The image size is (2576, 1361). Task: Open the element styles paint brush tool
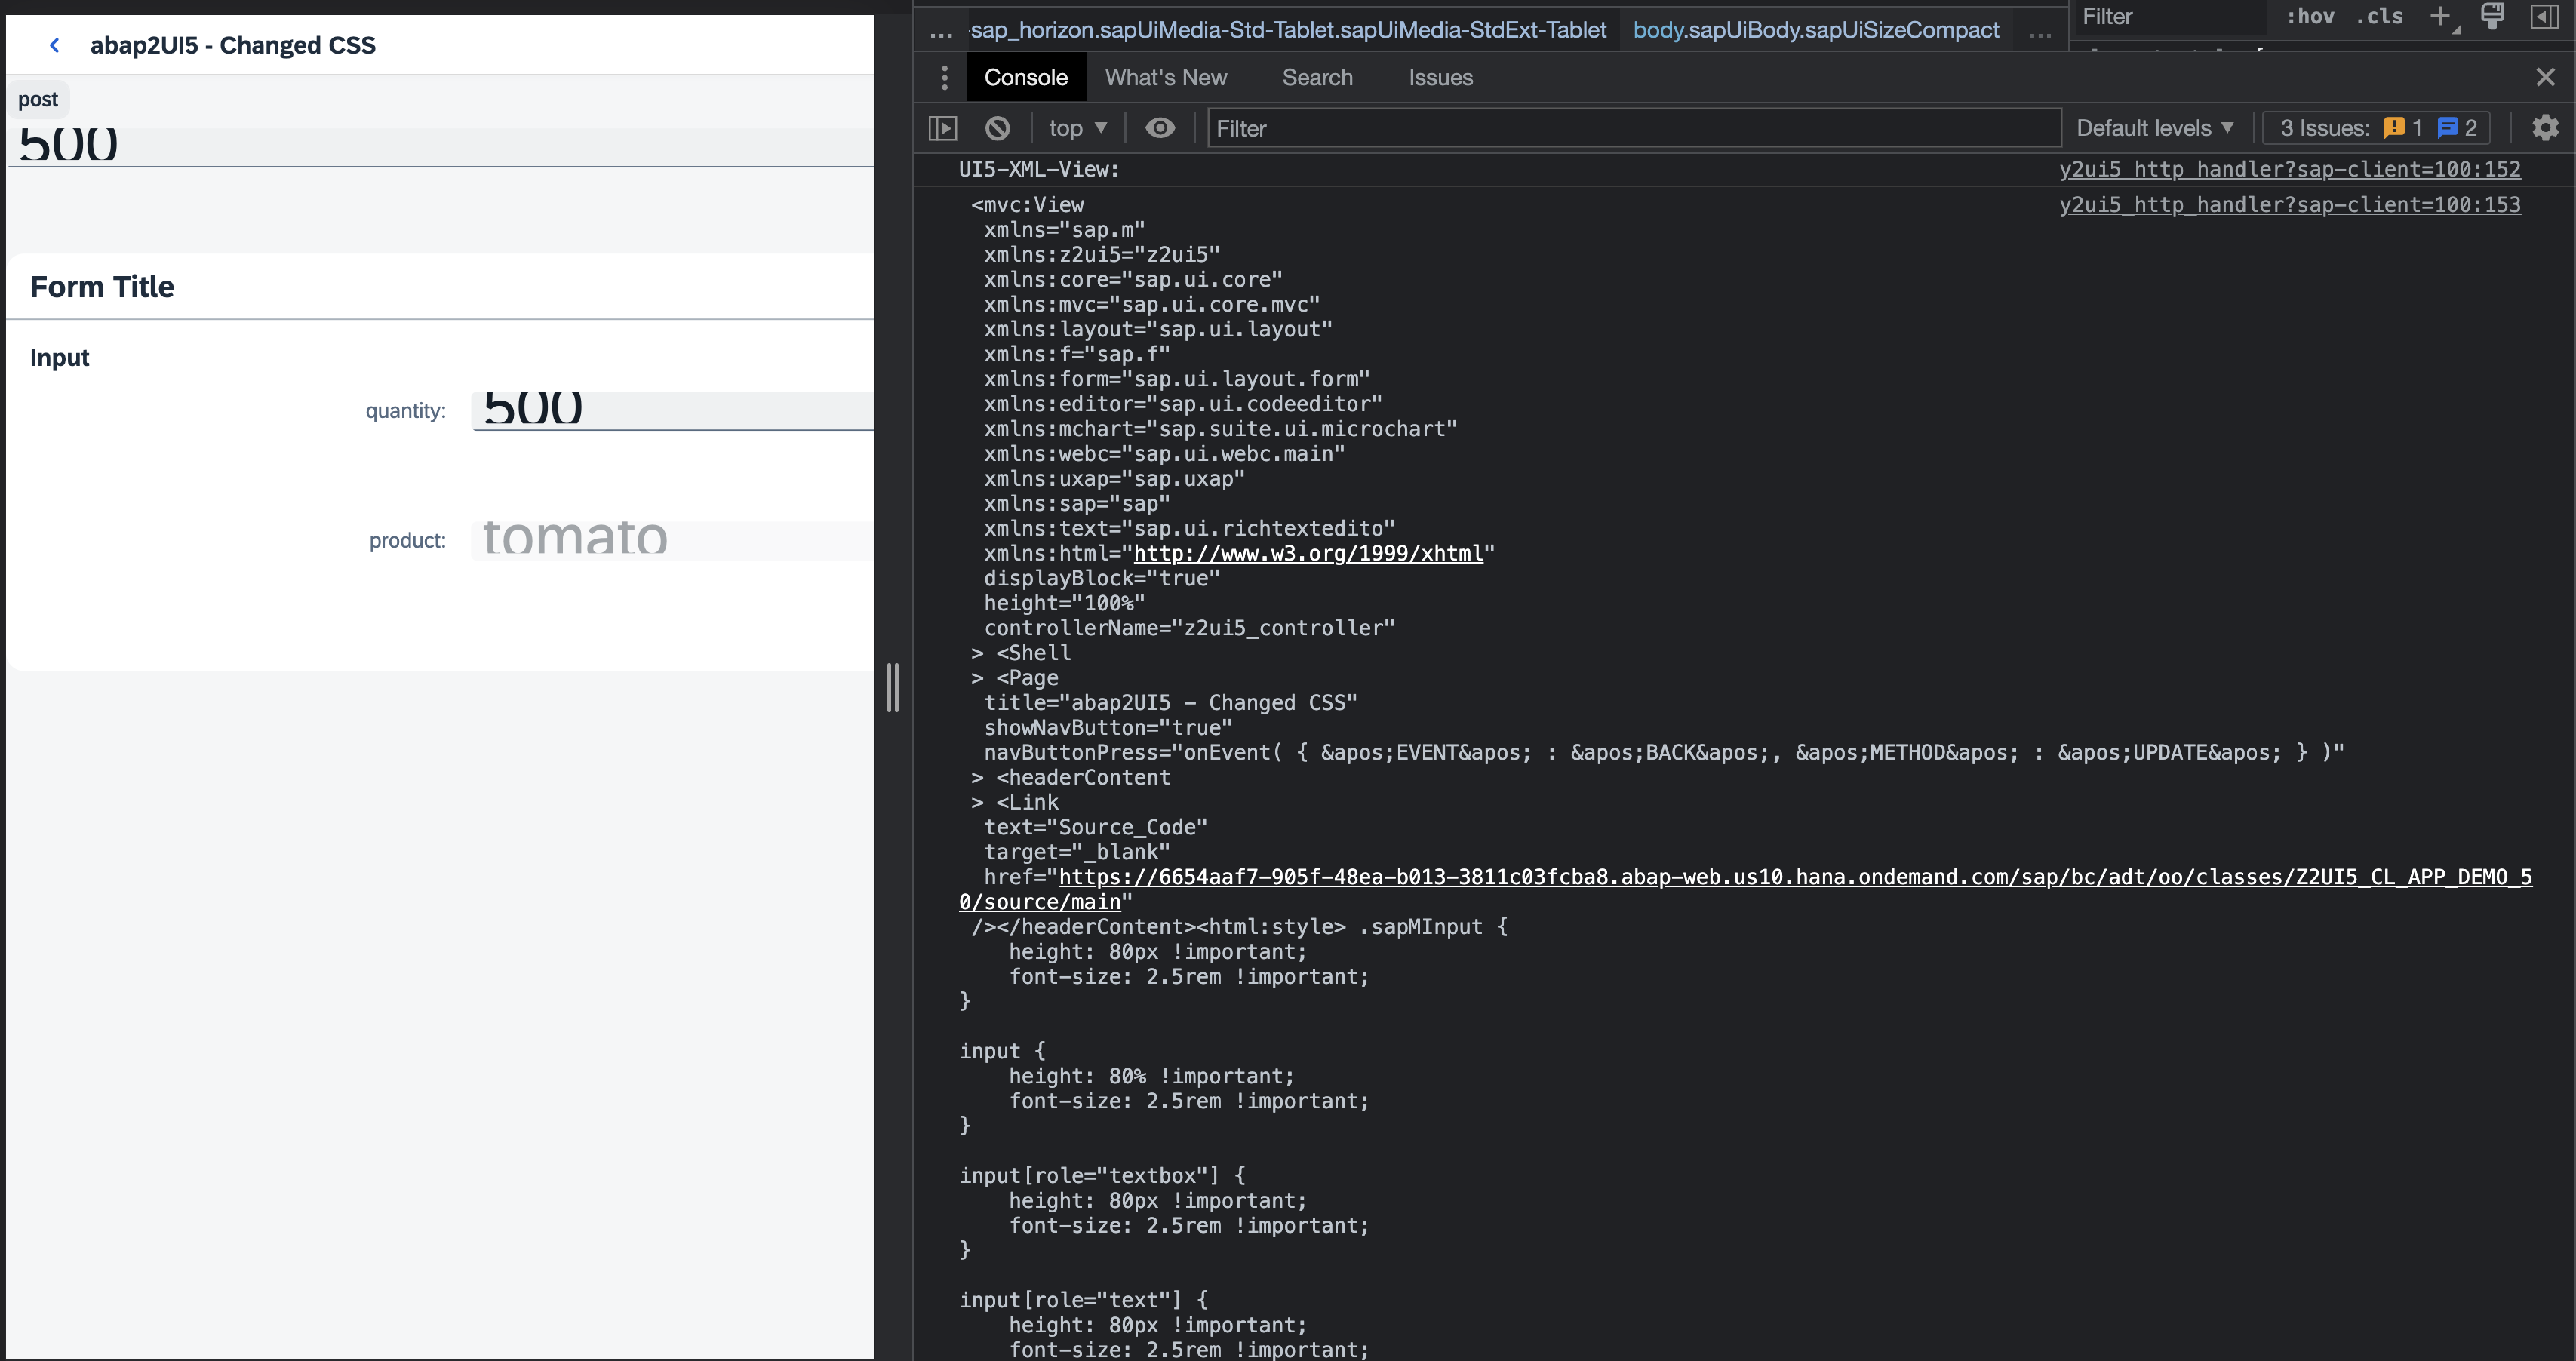tap(2492, 16)
